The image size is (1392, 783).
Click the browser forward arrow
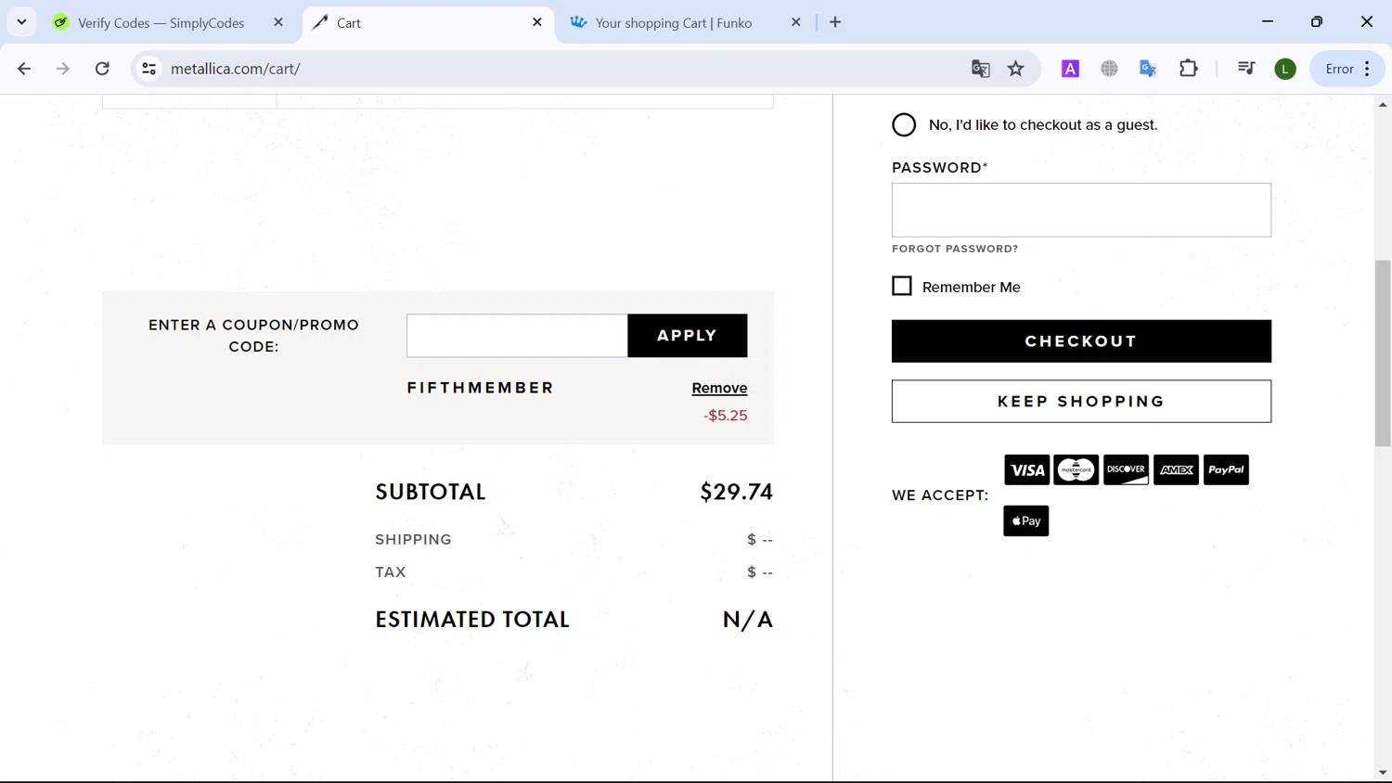(x=63, y=69)
